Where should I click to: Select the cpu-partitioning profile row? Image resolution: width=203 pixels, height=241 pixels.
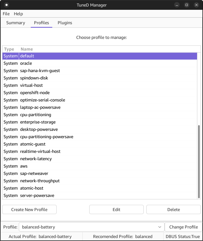[x=100, y=115]
